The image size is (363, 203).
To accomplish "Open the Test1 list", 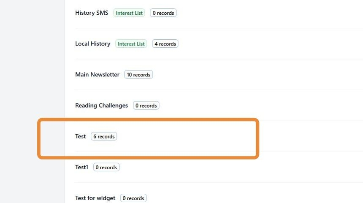I will (x=81, y=167).
